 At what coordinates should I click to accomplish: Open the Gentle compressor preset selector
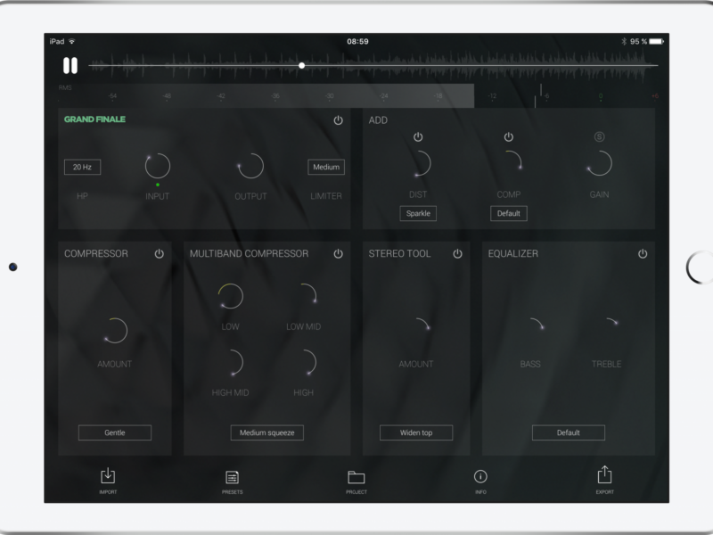pos(115,432)
